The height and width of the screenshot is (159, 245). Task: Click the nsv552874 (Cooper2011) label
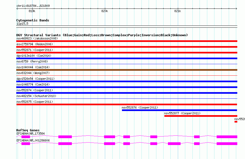pyautogui.click(x=35, y=90)
